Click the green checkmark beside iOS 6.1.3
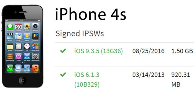Viewport: 194px width, 101px height. click(x=63, y=75)
